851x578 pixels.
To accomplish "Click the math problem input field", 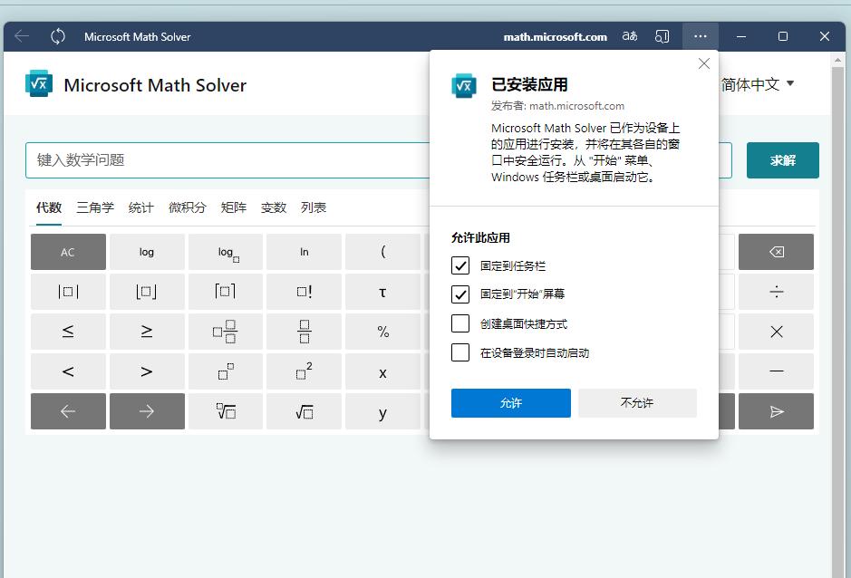I will click(227, 159).
